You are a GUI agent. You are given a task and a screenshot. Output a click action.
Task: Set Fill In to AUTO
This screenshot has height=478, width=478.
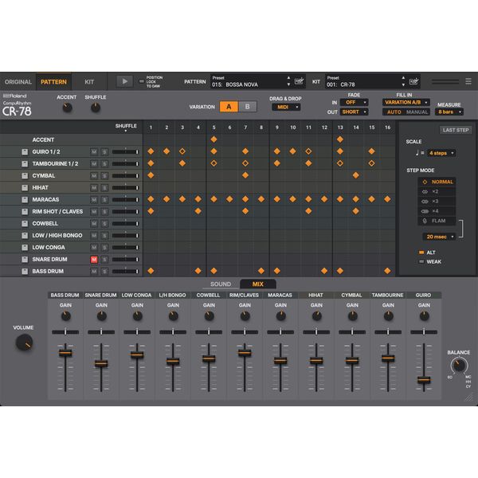[x=394, y=112]
